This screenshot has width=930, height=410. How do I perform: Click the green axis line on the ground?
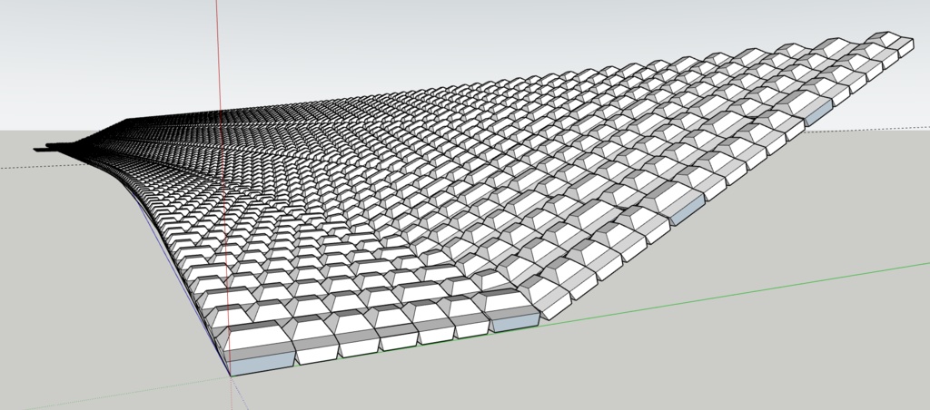pos(736,294)
